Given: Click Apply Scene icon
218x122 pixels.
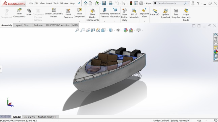Looking at the screenshot, I should (131, 30).
